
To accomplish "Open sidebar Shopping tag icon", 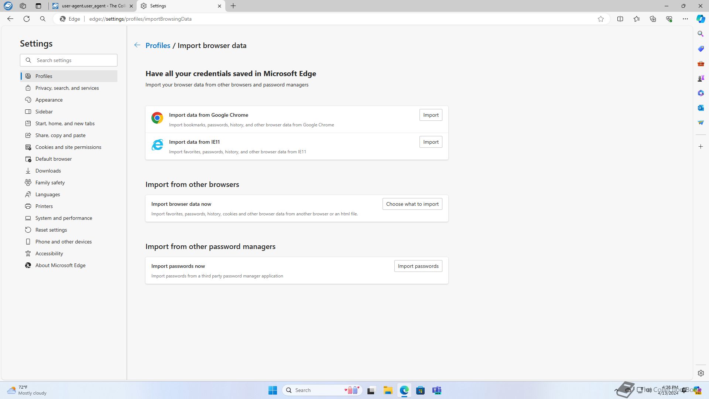I will (701, 49).
